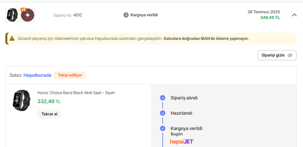Select the Hazırlandı step label

(182, 113)
